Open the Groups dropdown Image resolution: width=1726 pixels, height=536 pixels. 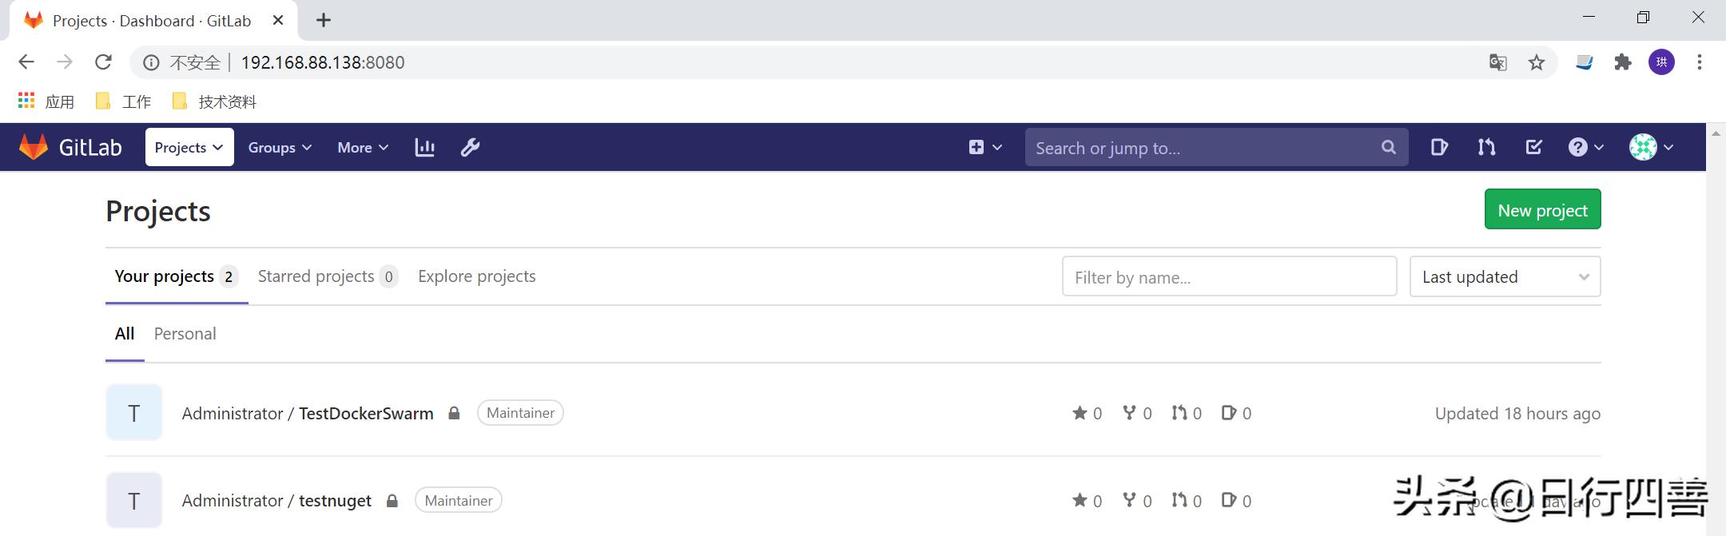pyautogui.click(x=280, y=148)
